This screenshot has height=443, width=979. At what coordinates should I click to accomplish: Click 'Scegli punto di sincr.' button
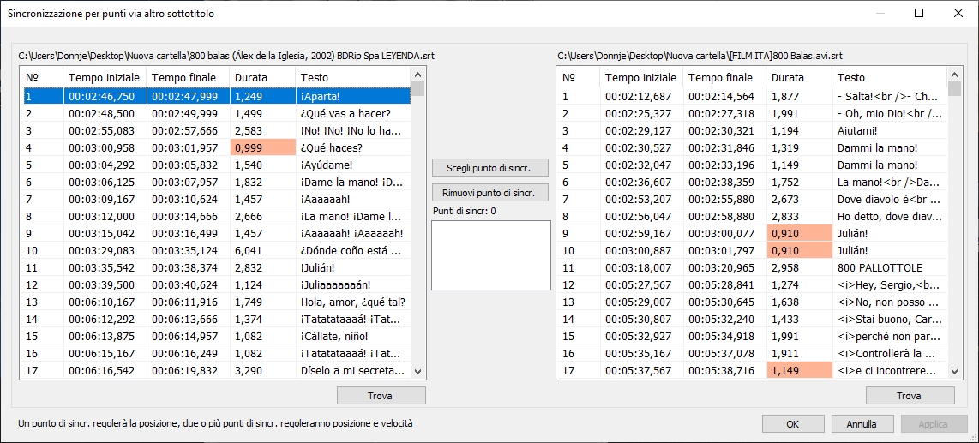(490, 168)
